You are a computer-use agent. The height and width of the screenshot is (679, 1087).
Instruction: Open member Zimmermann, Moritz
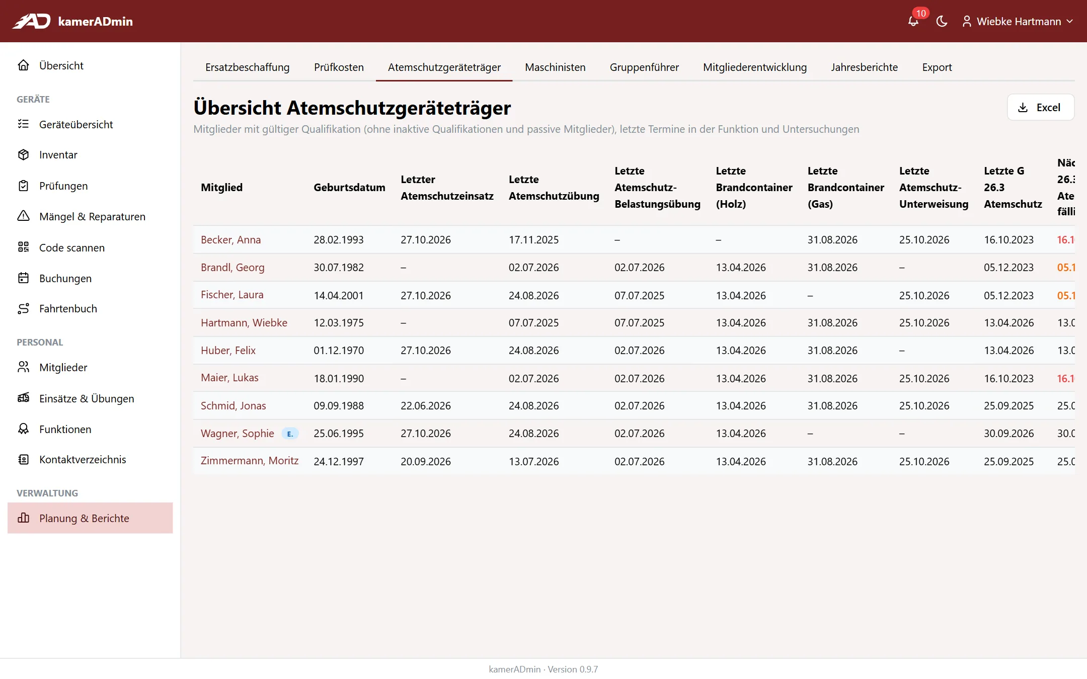[250, 461]
